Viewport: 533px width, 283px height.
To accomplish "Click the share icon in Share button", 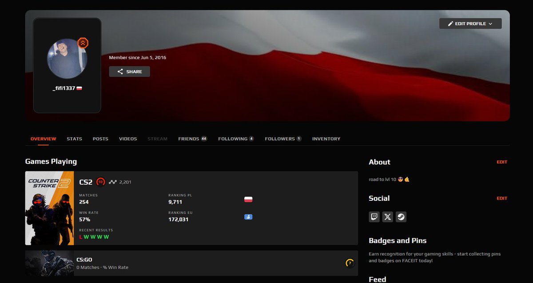I will pos(120,72).
